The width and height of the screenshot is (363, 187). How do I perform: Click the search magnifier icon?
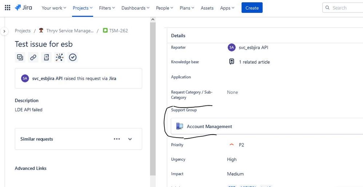coord(327,8)
